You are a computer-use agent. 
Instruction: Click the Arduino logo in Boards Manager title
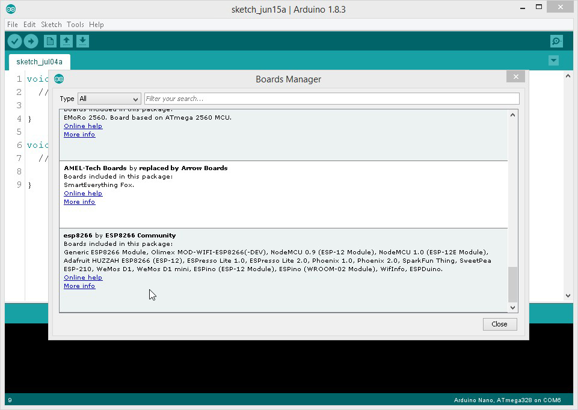coord(59,79)
